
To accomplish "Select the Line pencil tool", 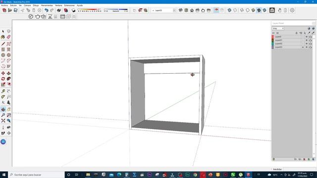I will point(3,44).
